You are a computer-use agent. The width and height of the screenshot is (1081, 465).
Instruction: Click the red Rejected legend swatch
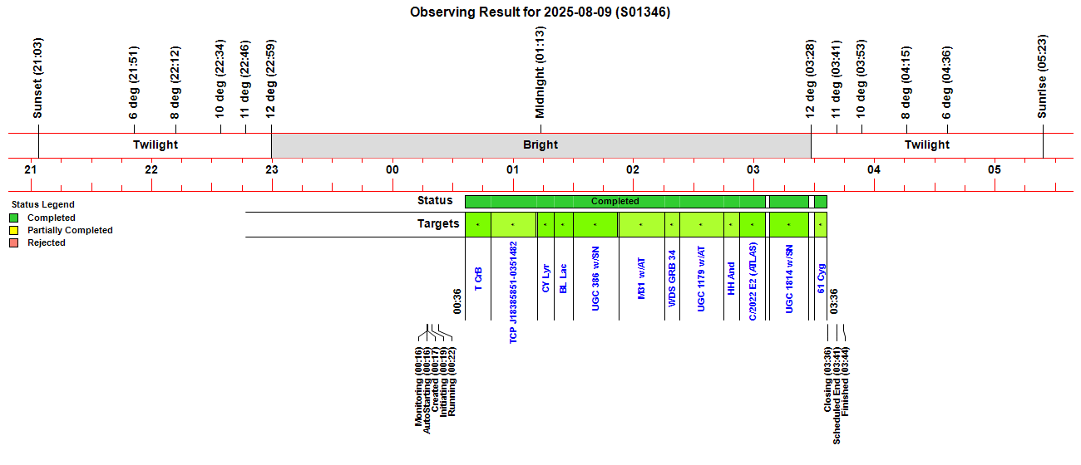(14, 243)
